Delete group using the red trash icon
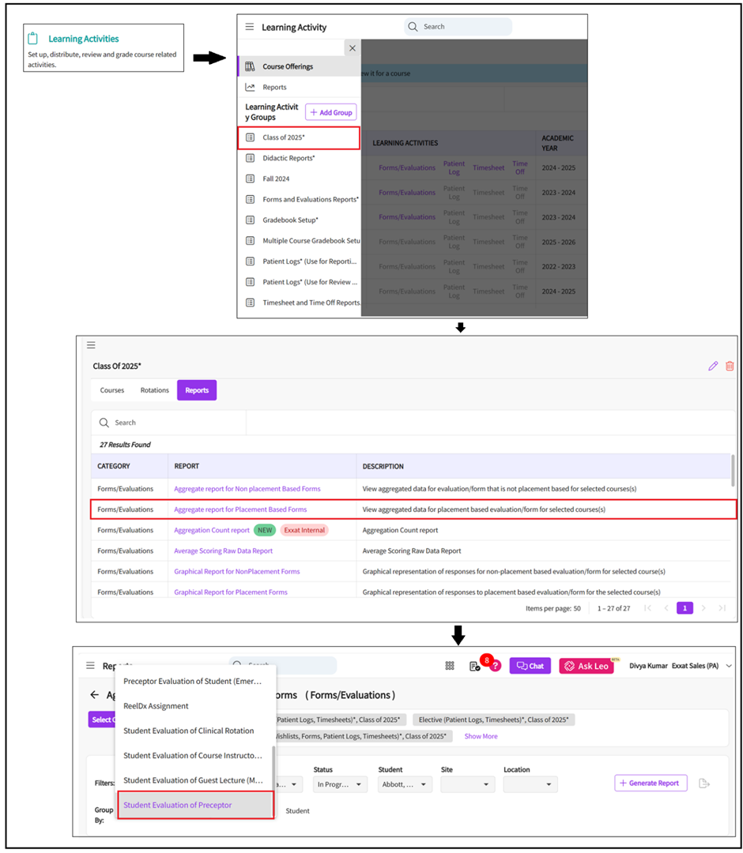The width and height of the screenshot is (743, 853). click(x=730, y=366)
